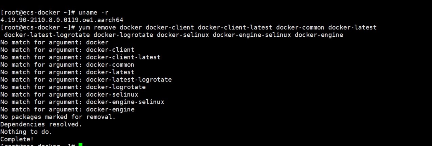Viewport: 432px width, 146px height.
Task: Click the "Complete!" output line
Action: pos(17,139)
